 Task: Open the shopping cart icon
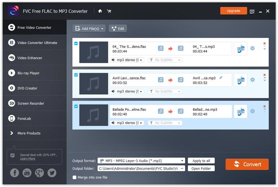click(x=109, y=11)
